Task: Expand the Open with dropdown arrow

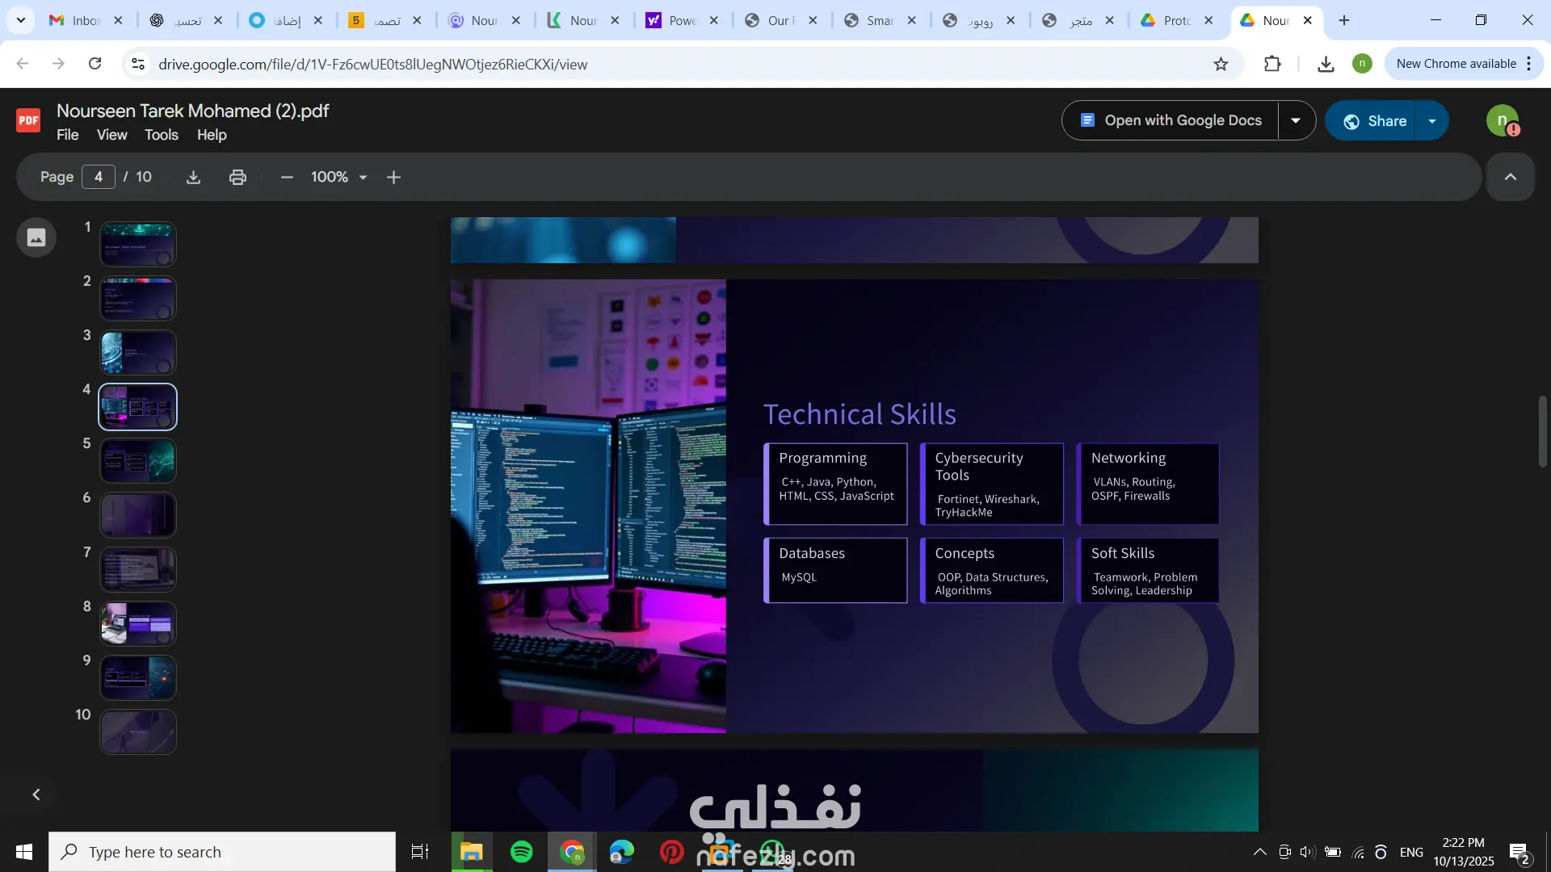Action: (x=1296, y=120)
